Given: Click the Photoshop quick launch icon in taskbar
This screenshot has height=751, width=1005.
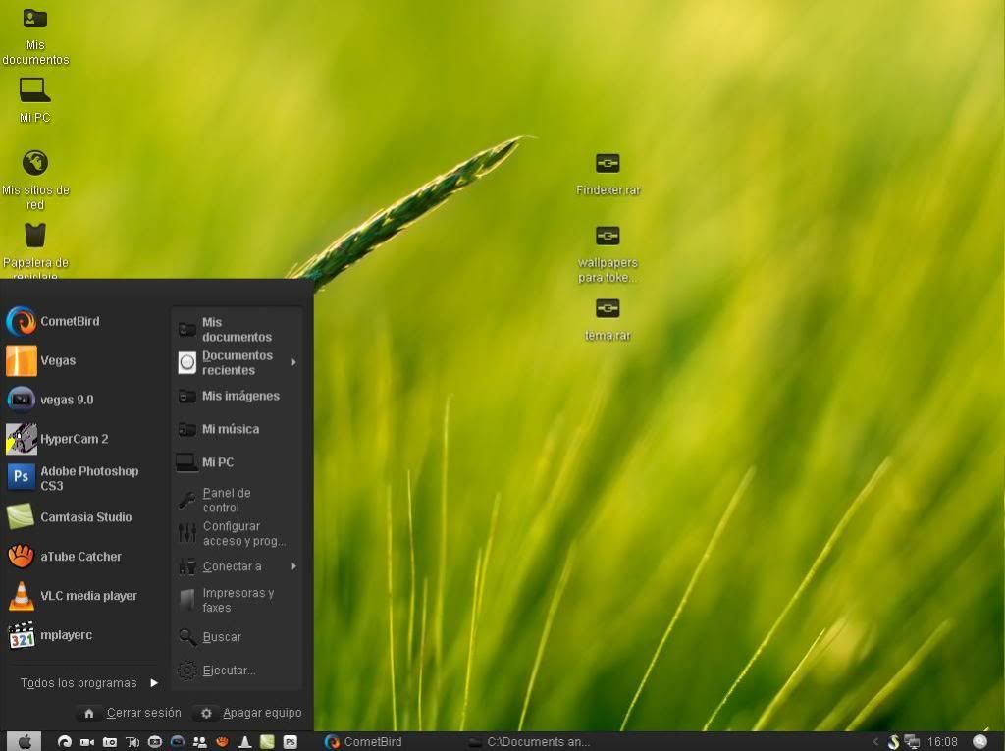Looking at the screenshot, I should pos(291,742).
